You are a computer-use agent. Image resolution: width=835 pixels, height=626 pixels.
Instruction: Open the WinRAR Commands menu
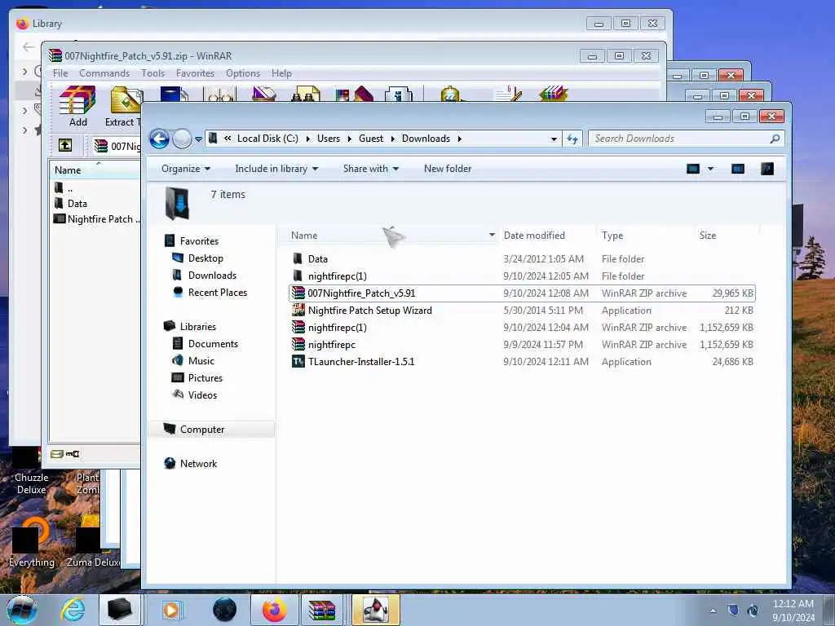point(104,73)
